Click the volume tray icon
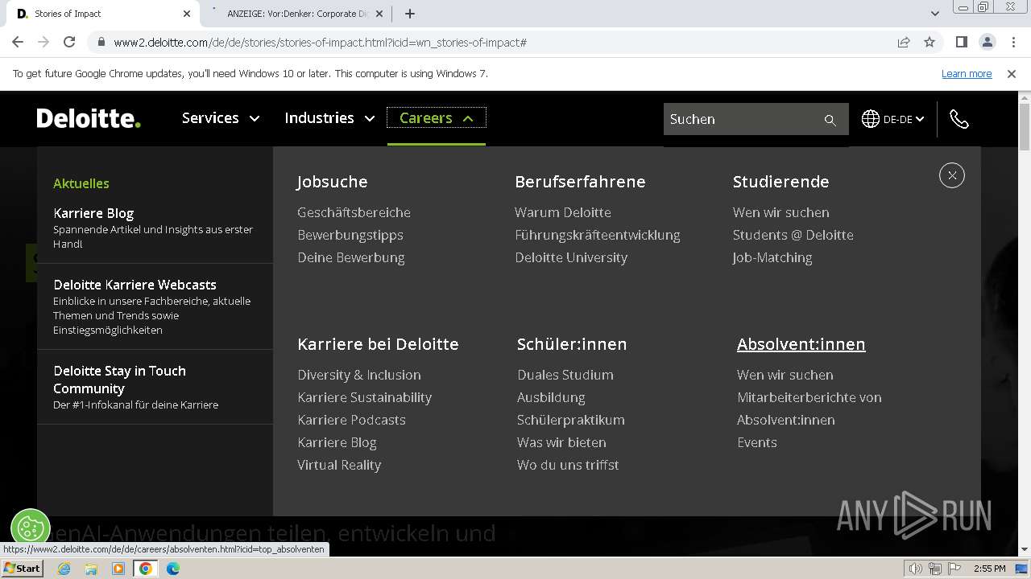Image resolution: width=1031 pixels, height=579 pixels. click(916, 569)
